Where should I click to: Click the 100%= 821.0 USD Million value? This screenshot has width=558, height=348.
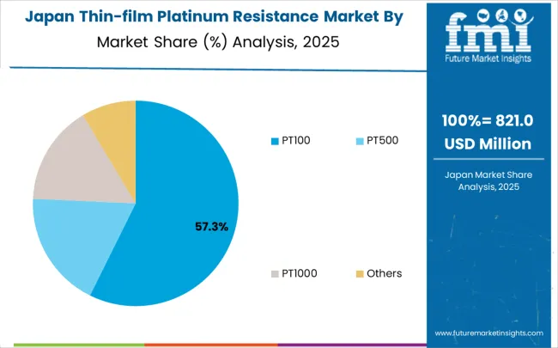pyautogui.click(x=488, y=131)
